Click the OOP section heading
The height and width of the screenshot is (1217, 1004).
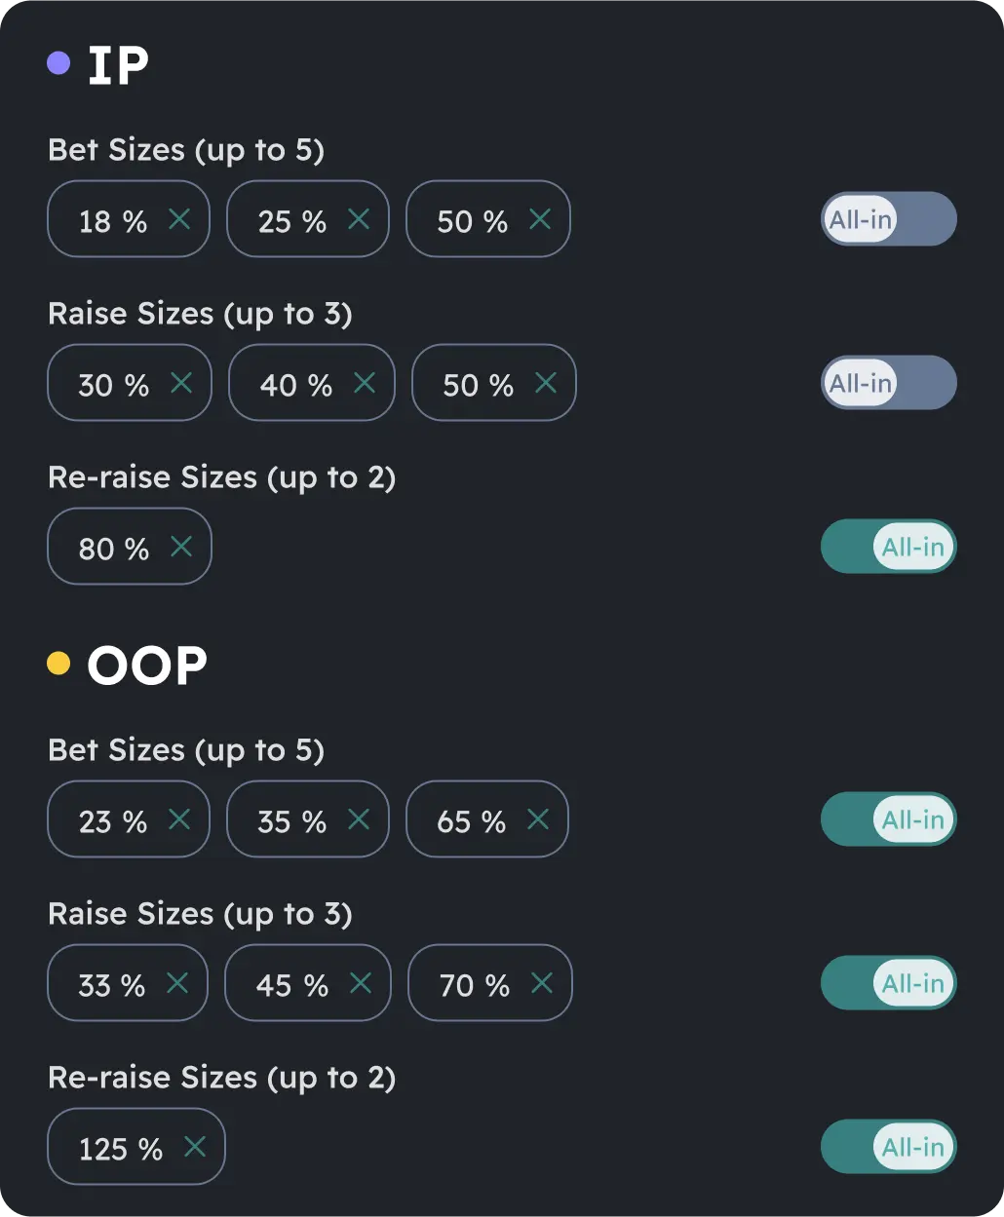tap(148, 664)
